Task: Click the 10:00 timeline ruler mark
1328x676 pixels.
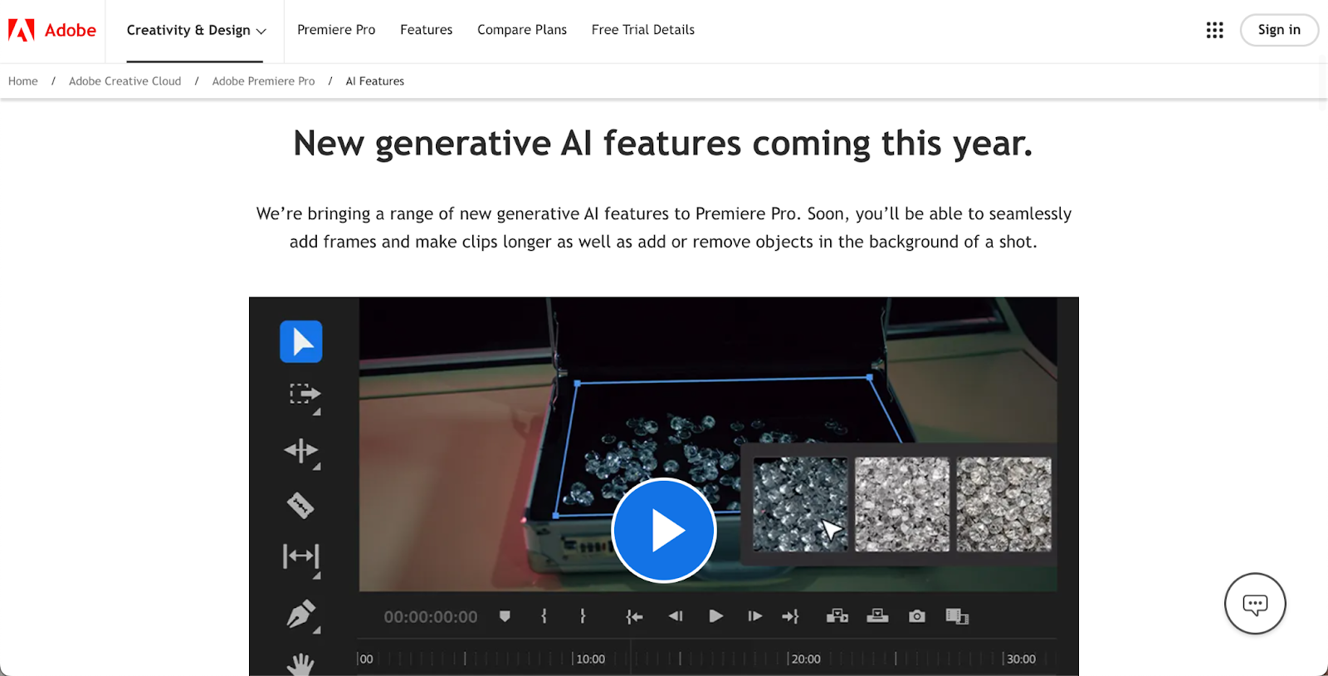Action: (590, 659)
